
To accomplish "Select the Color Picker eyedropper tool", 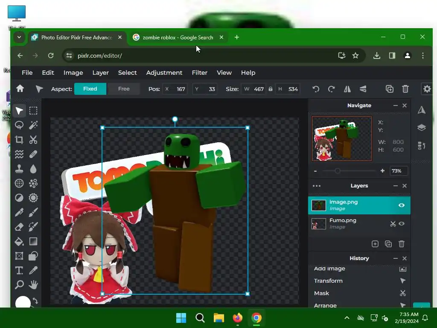I will pyautogui.click(x=33, y=270).
